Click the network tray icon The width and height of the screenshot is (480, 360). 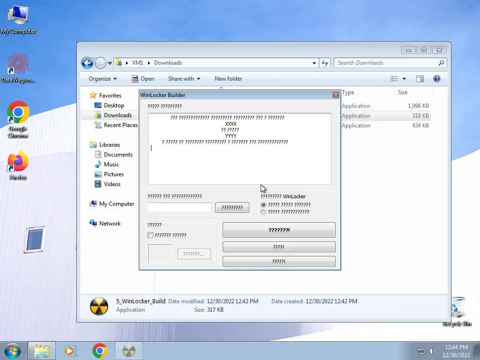point(421,351)
